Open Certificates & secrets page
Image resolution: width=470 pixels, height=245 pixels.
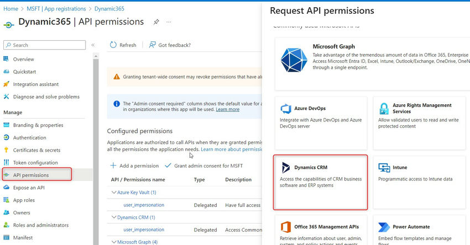pos(36,150)
